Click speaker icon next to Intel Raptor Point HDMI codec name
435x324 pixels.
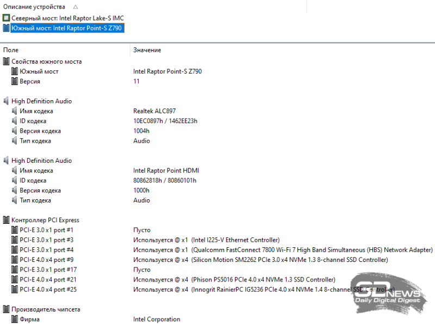tap(15, 170)
